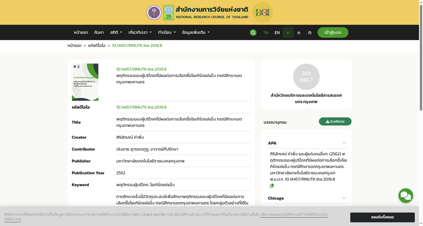Go to หน้าแรก in the navigation bar
423x226 pixels.
81,32
